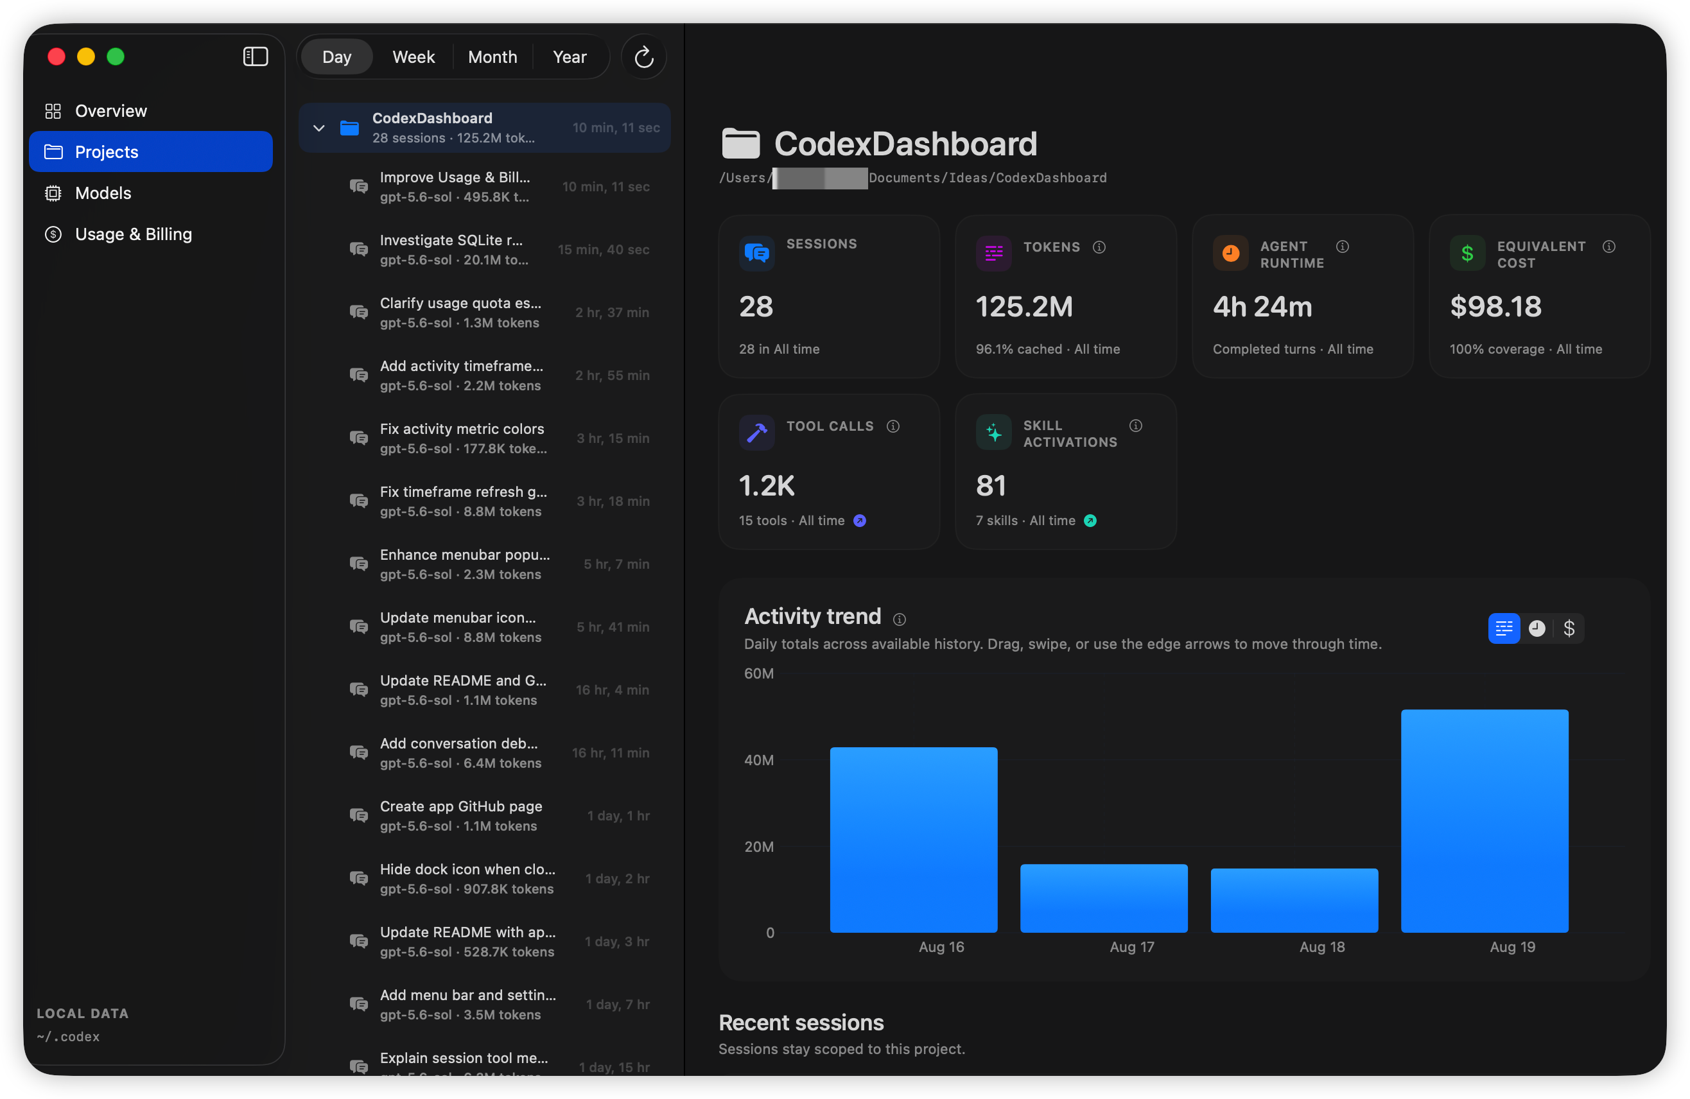1690x1099 pixels.
Task: Toggle the sidebar visibility icon
Action: (255, 56)
